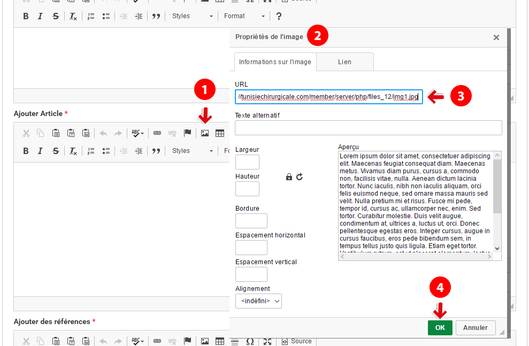Screen dimensions: 529x346
Task: Insert numbered list in Ajouter Article editor
Action: pos(91,151)
